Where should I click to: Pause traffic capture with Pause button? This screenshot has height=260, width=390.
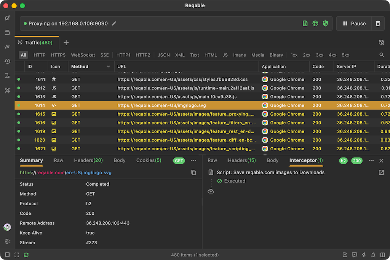(354, 24)
